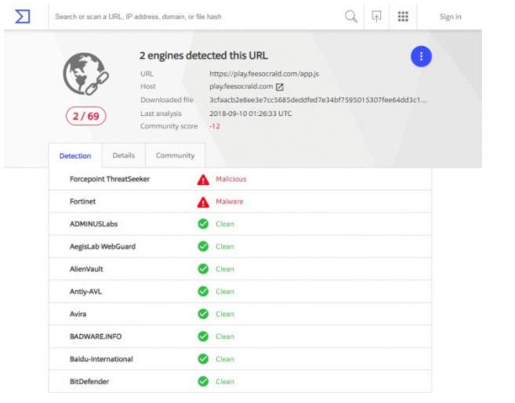The width and height of the screenshot is (515, 403).
Task: Click the 2 / 69 detection score badge
Action: click(x=85, y=116)
